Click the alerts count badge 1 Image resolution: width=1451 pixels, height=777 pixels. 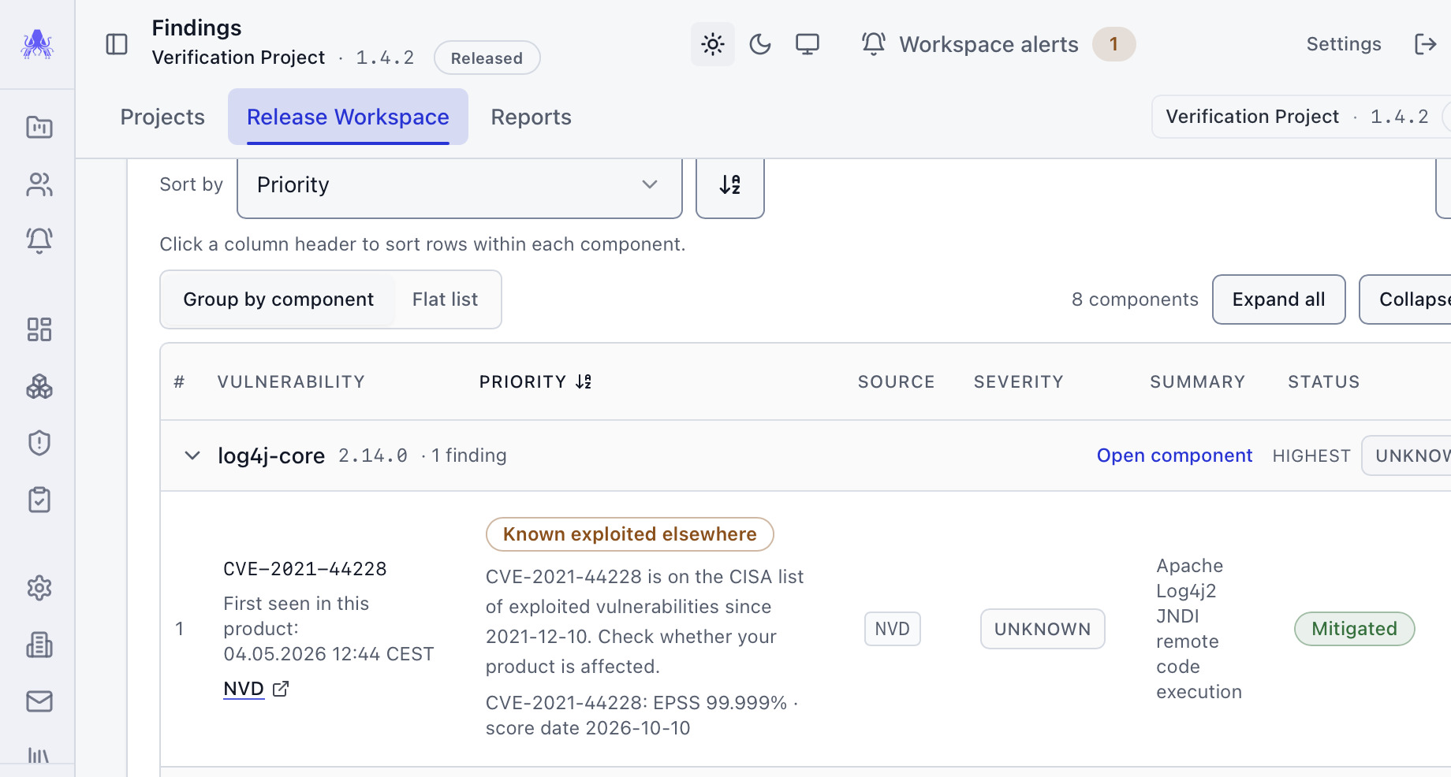[x=1113, y=44]
